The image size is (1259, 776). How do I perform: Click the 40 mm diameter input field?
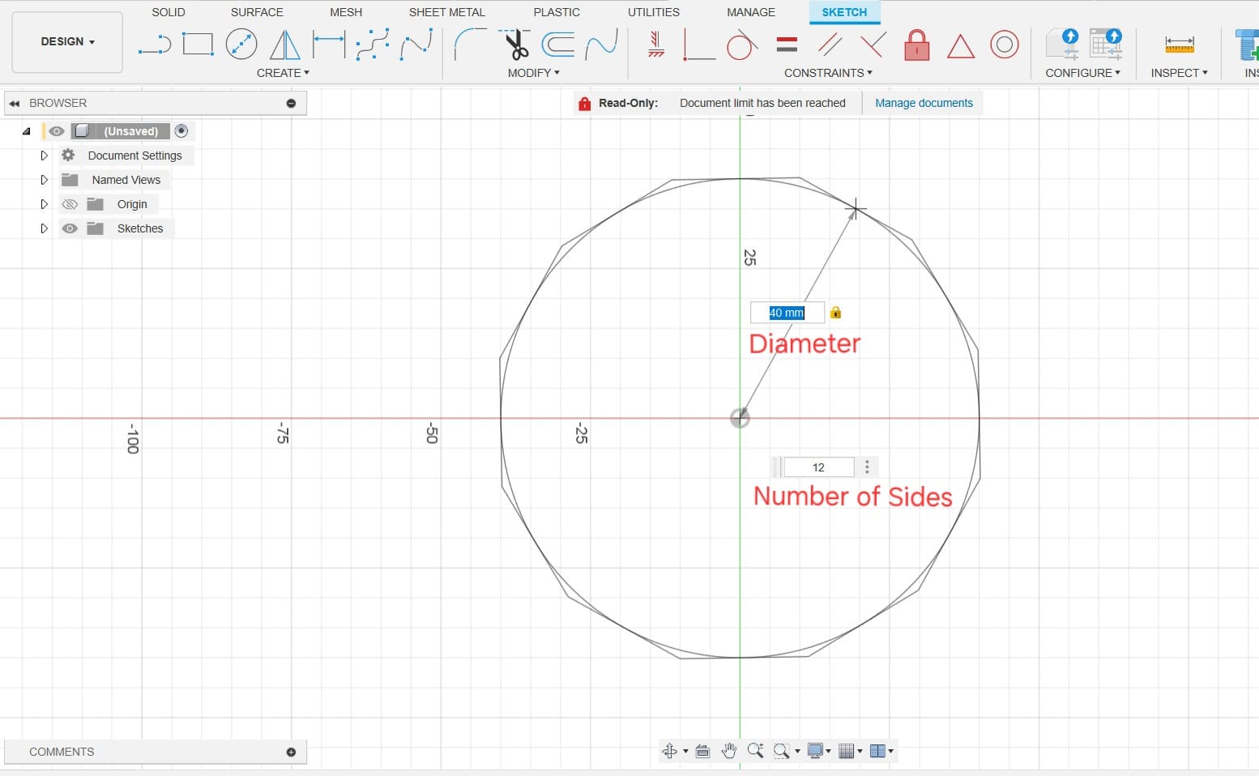pos(787,313)
